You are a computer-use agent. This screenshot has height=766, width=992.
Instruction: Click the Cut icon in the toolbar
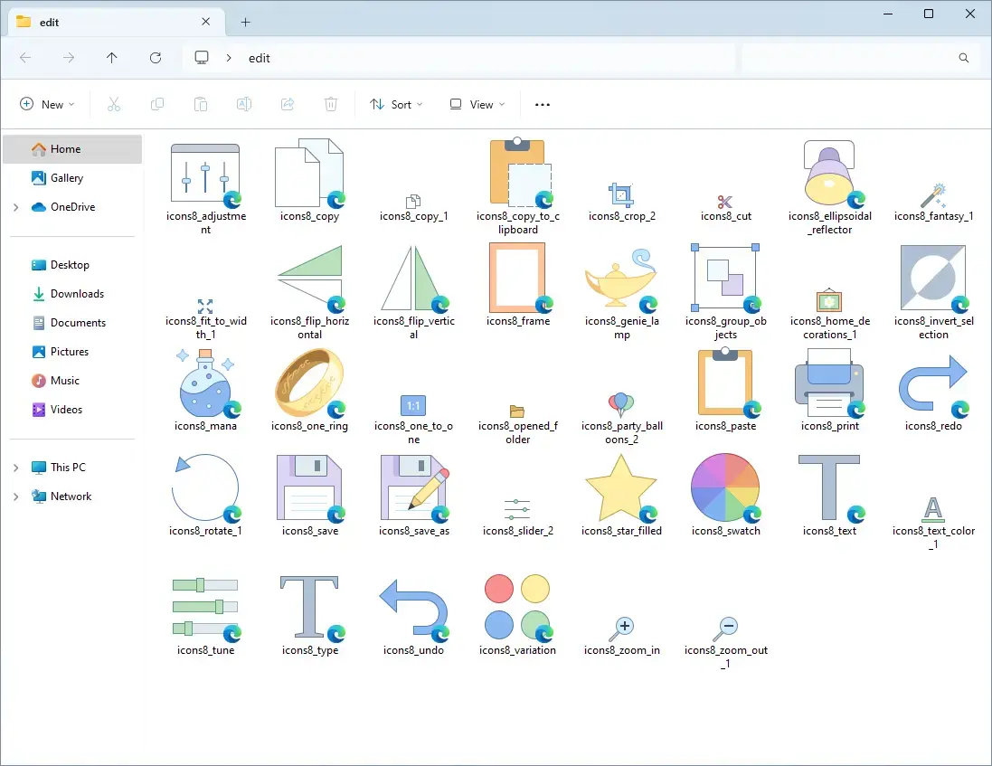coord(114,104)
